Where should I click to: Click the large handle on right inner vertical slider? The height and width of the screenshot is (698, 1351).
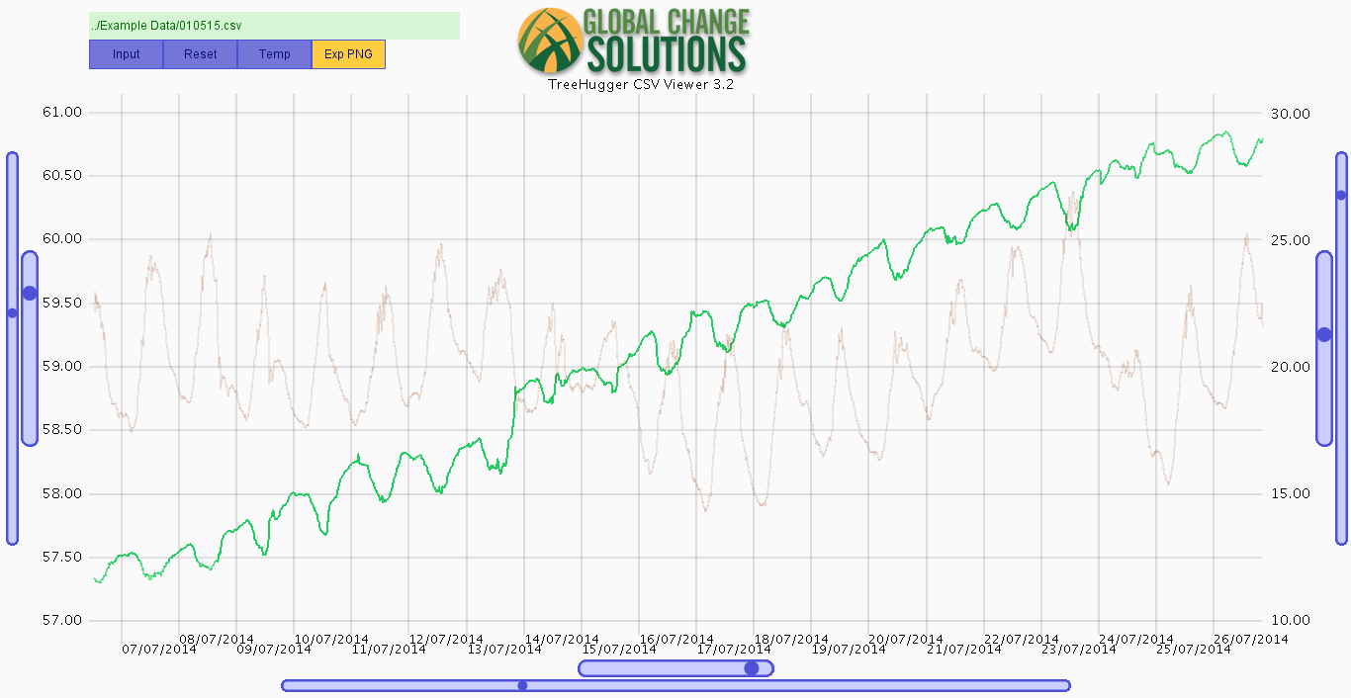point(1324,334)
